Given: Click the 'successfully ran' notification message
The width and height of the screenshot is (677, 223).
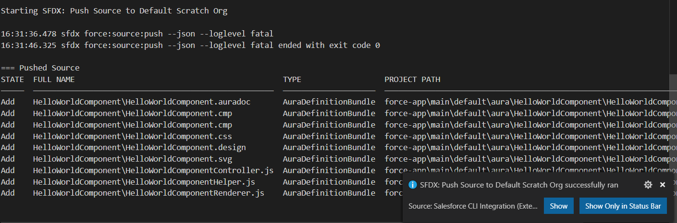Looking at the screenshot, I should point(519,185).
